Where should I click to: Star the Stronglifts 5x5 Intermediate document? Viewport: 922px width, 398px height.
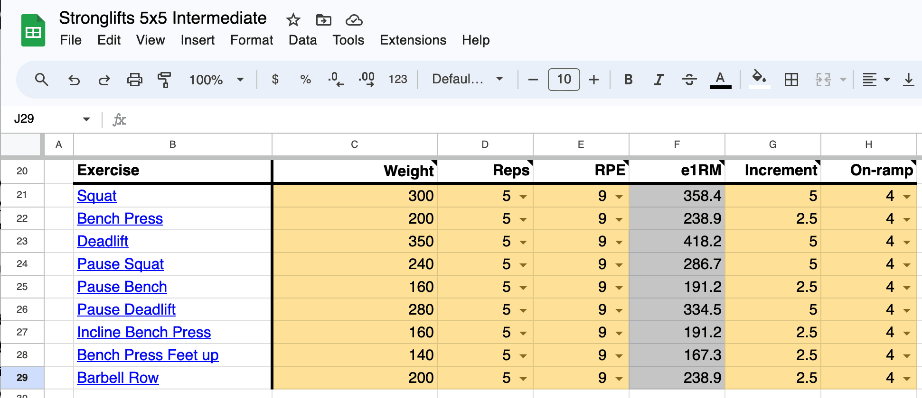click(293, 20)
